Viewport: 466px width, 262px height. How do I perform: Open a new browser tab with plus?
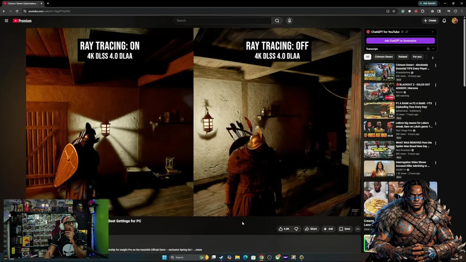point(48,3)
